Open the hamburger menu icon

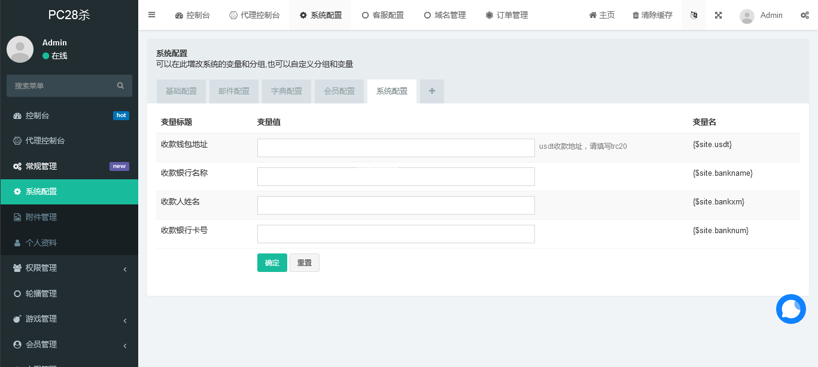tap(151, 15)
